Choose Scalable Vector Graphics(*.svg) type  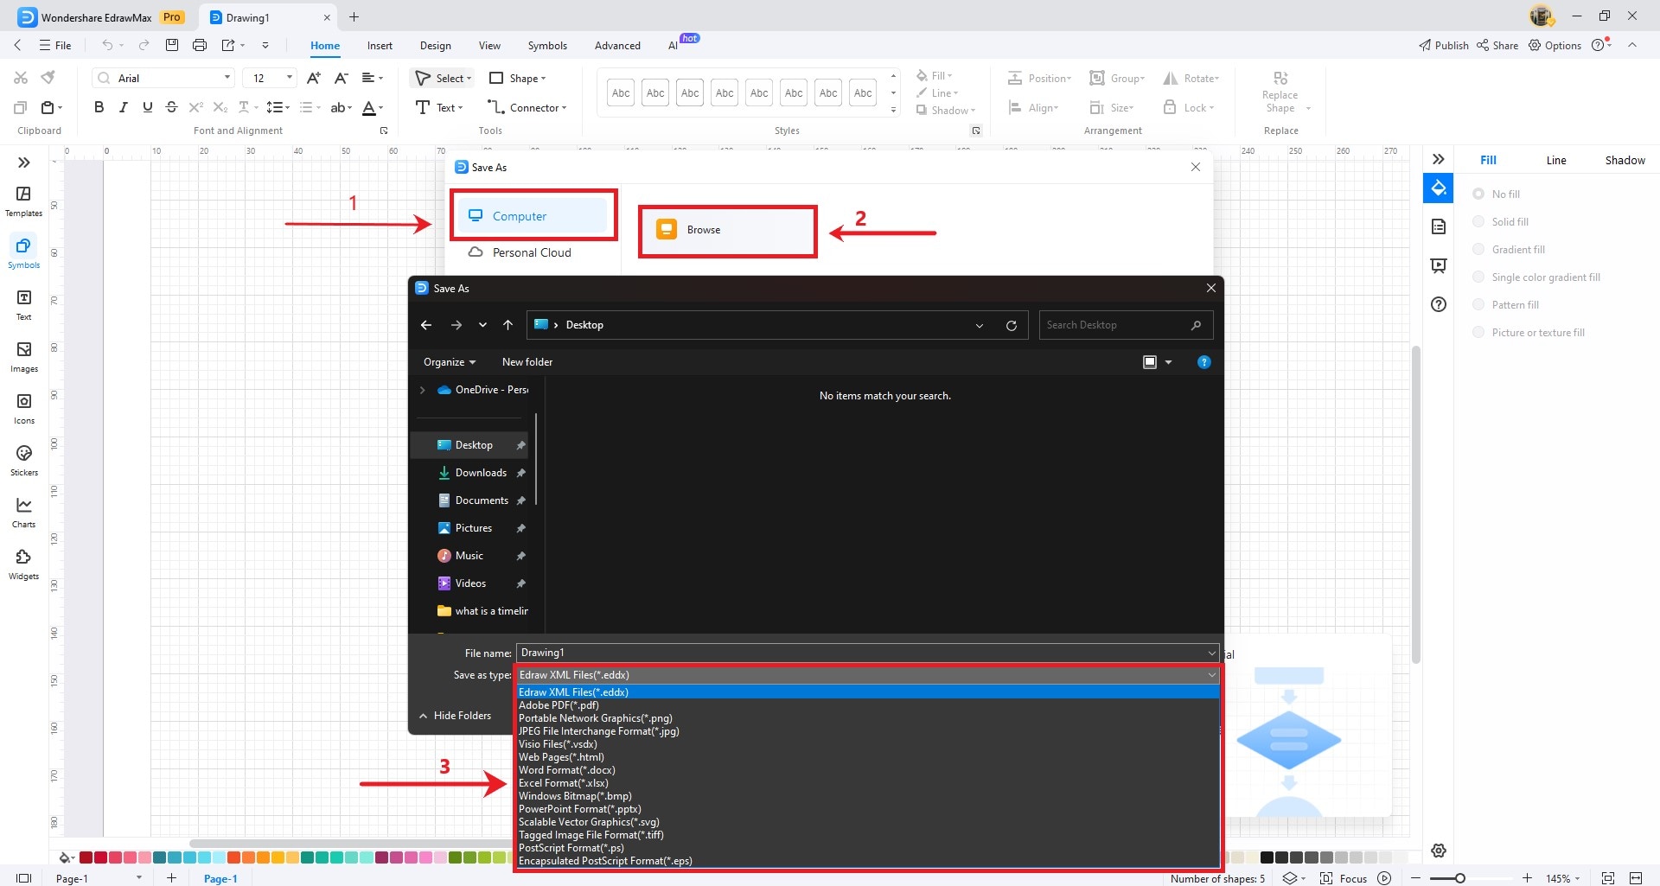(868, 822)
